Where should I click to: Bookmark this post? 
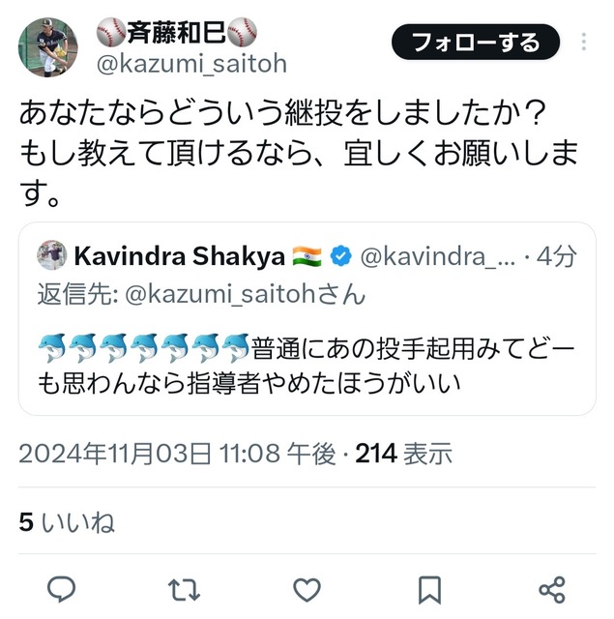tap(429, 590)
